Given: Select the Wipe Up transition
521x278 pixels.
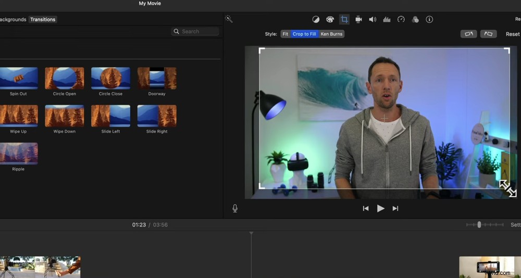Looking at the screenshot, I should tap(18, 116).
